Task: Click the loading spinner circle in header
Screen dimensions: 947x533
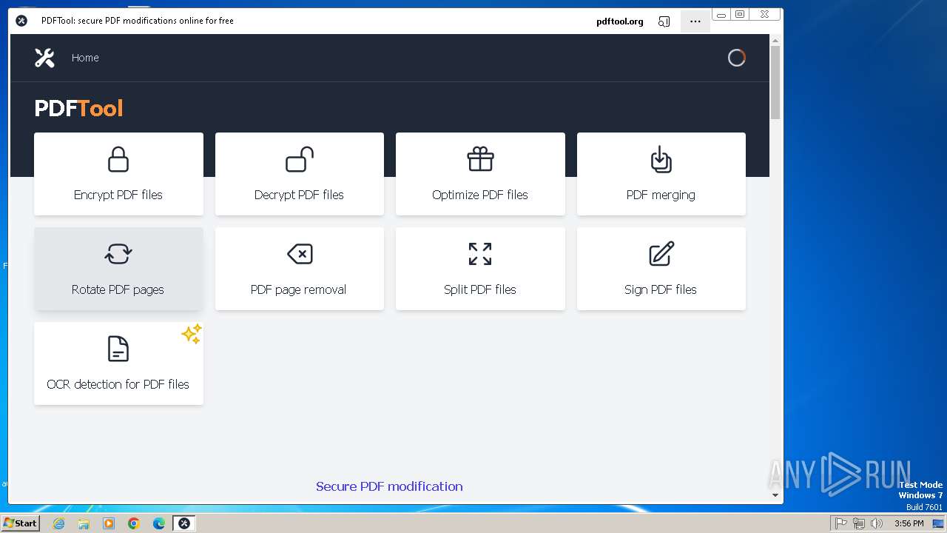Action: (x=736, y=58)
